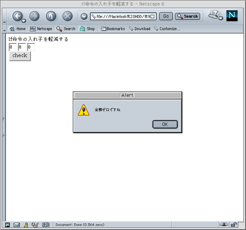Click the Back navigation arrow
Viewport: 246px width, 230px height.
pos(17,16)
